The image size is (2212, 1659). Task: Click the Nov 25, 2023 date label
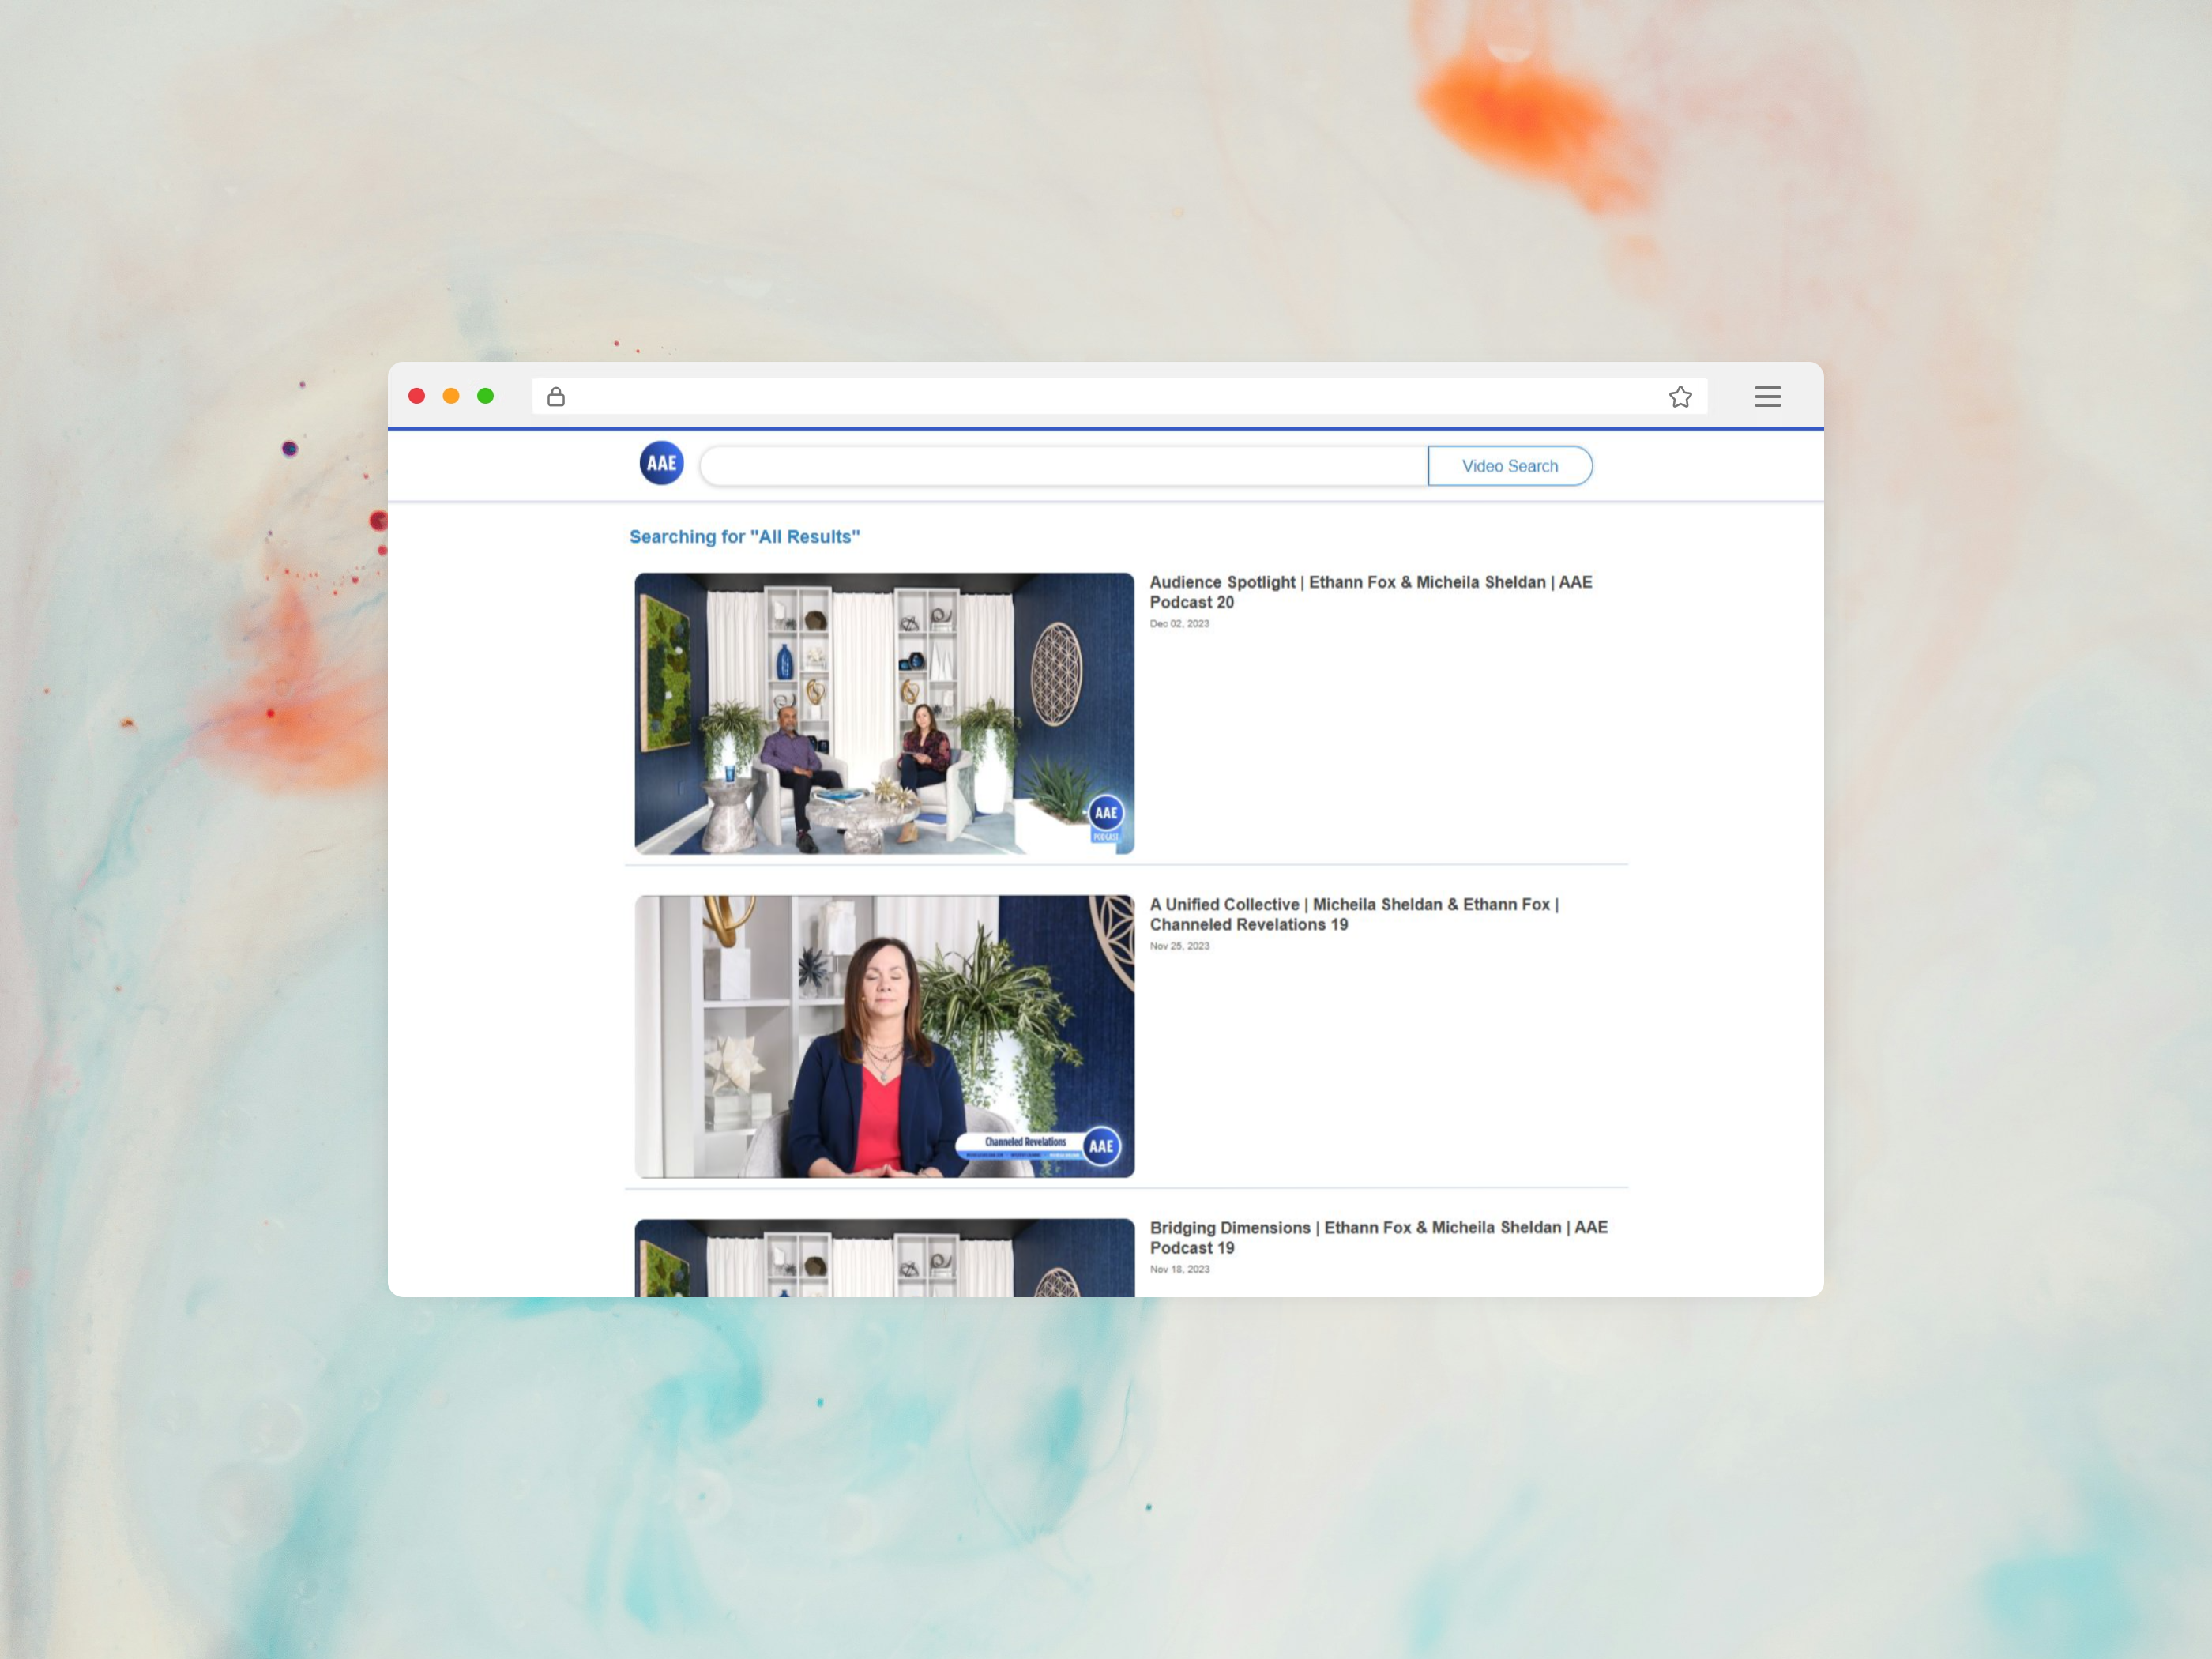coord(1179,946)
